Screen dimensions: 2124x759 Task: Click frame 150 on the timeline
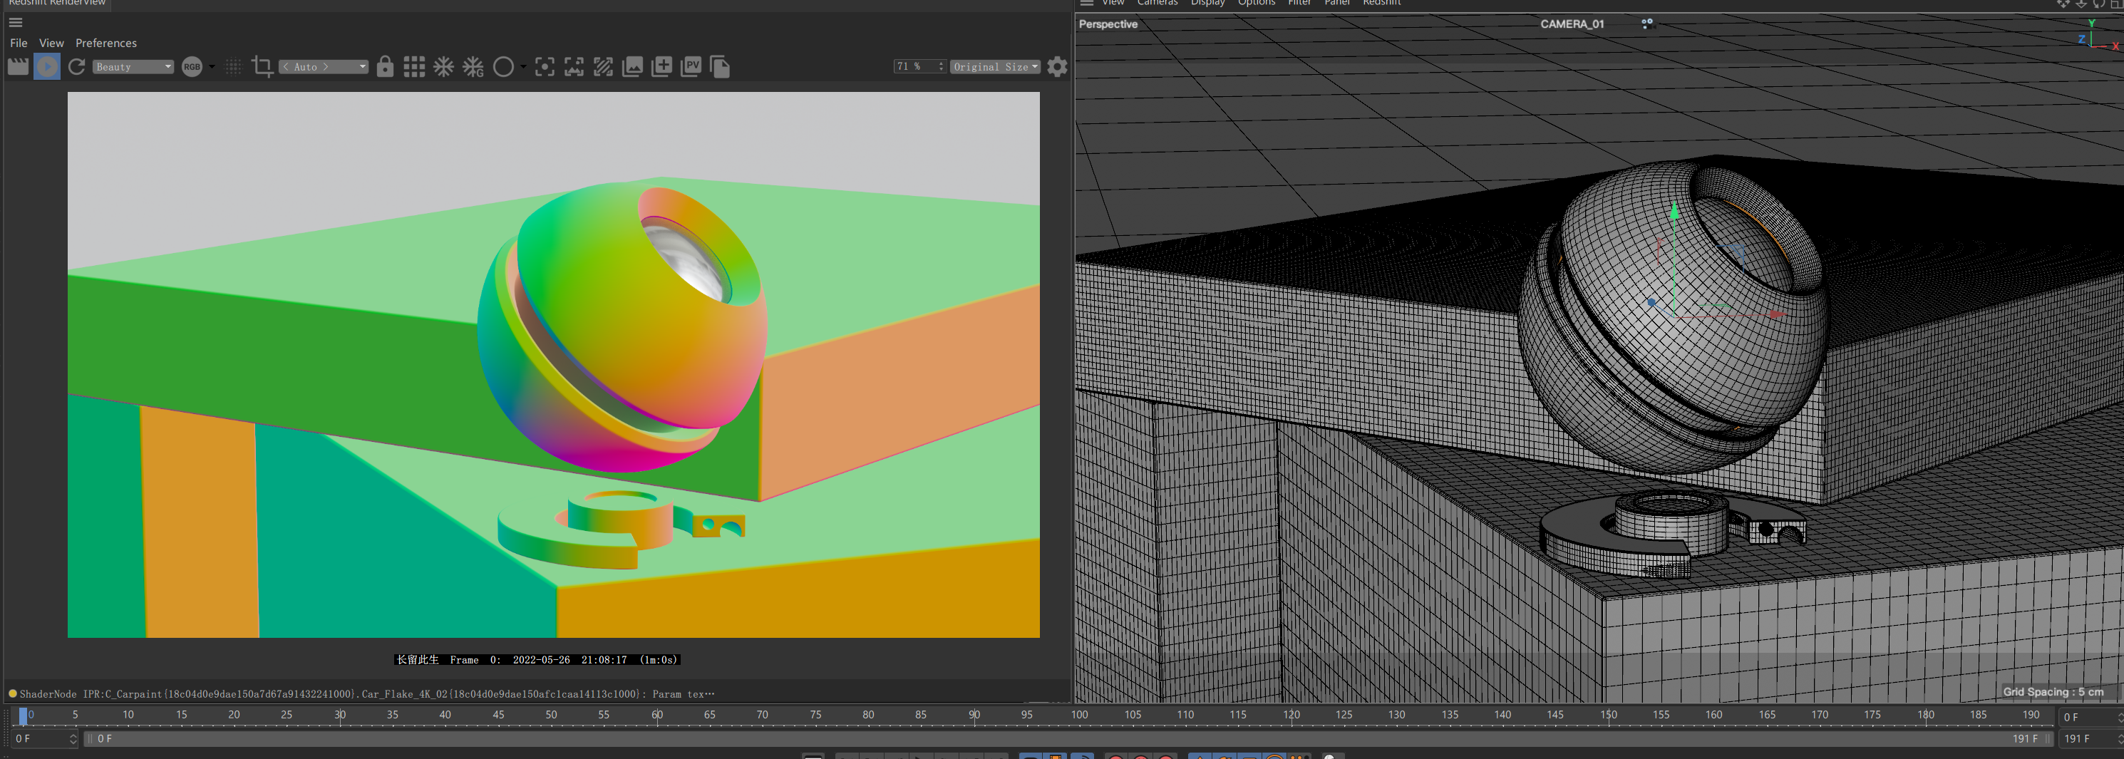[1608, 715]
